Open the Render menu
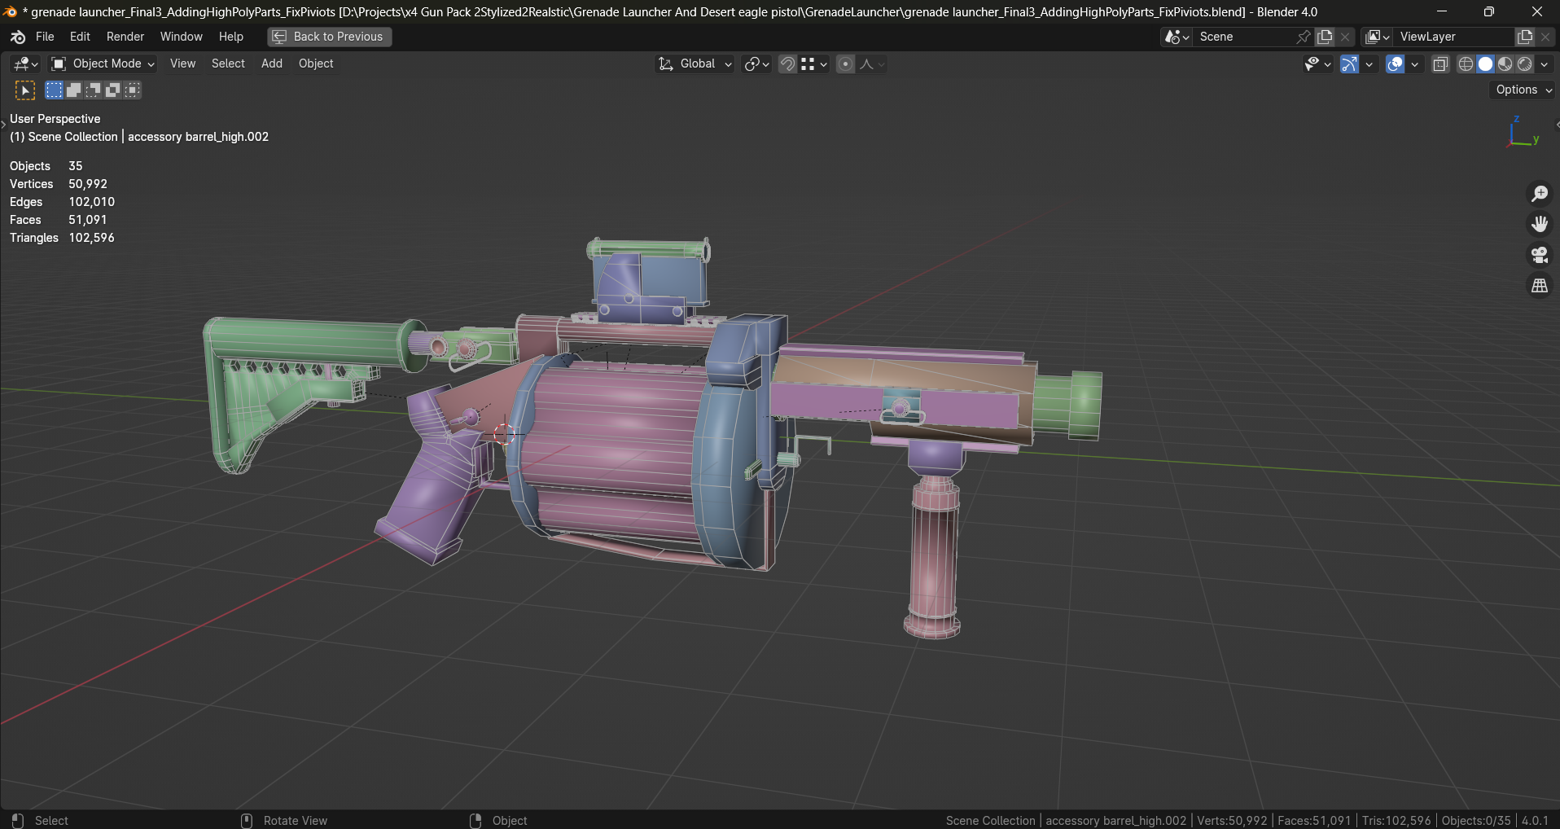Viewport: 1560px width, 829px height. [x=125, y=37]
